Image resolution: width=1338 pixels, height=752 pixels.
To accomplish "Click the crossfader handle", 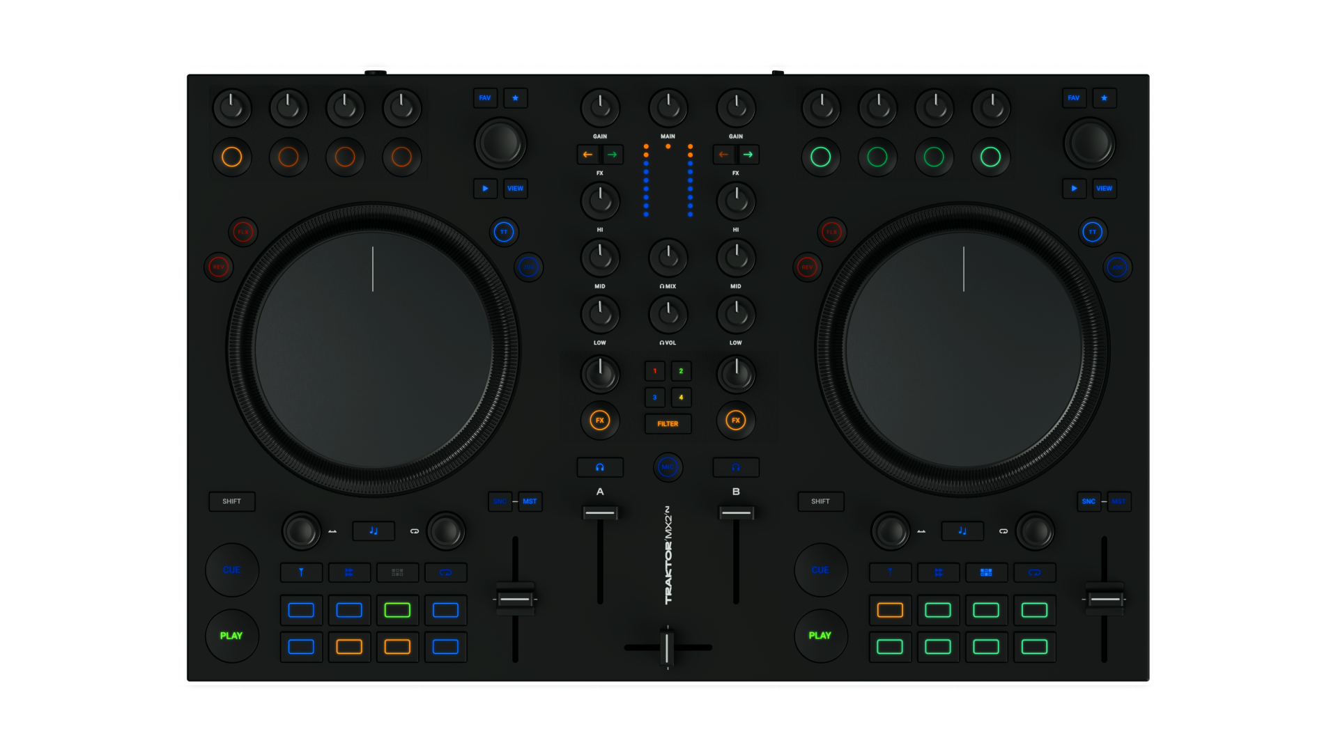I will pos(667,648).
